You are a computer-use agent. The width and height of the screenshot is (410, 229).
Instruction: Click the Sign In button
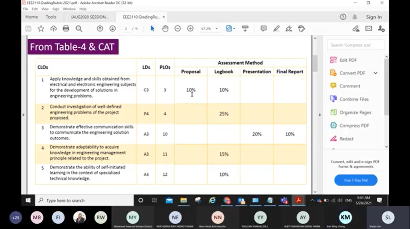[x=374, y=17]
